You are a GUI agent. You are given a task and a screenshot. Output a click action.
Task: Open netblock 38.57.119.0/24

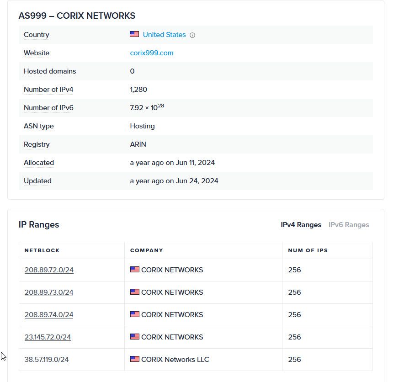47,359
